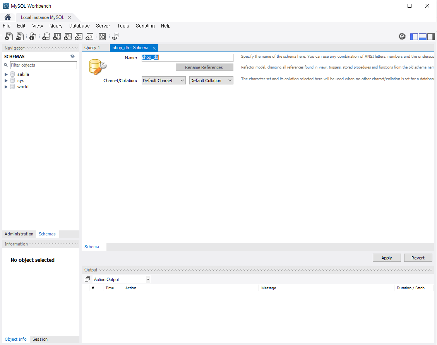437x345 pixels.
Task: Open the Tools menu
Action: click(123, 26)
